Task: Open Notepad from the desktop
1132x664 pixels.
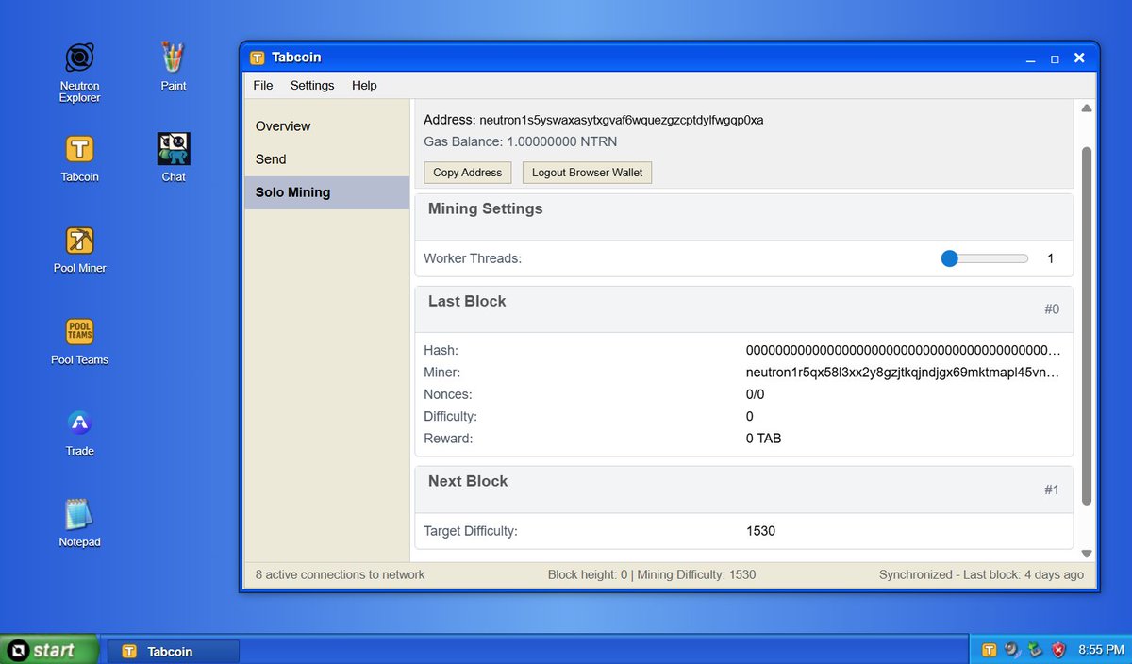Action: pyautogui.click(x=79, y=516)
